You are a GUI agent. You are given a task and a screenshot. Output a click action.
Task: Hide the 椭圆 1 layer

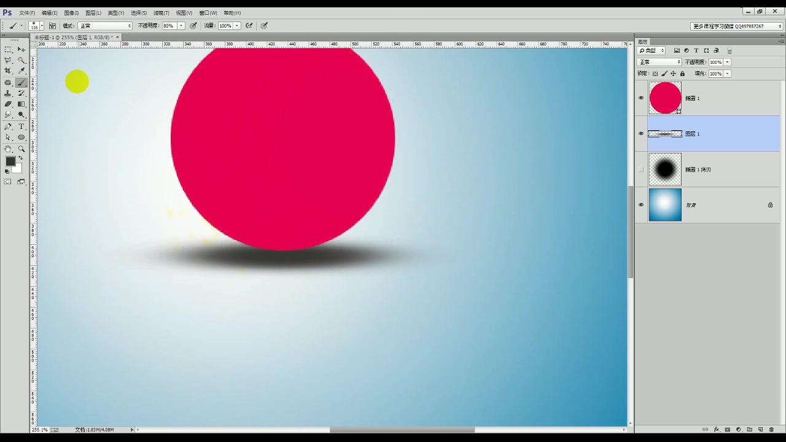click(641, 98)
